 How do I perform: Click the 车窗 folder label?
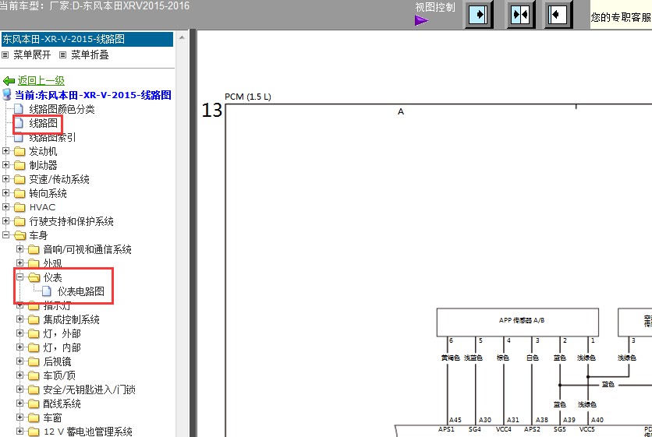point(52,418)
